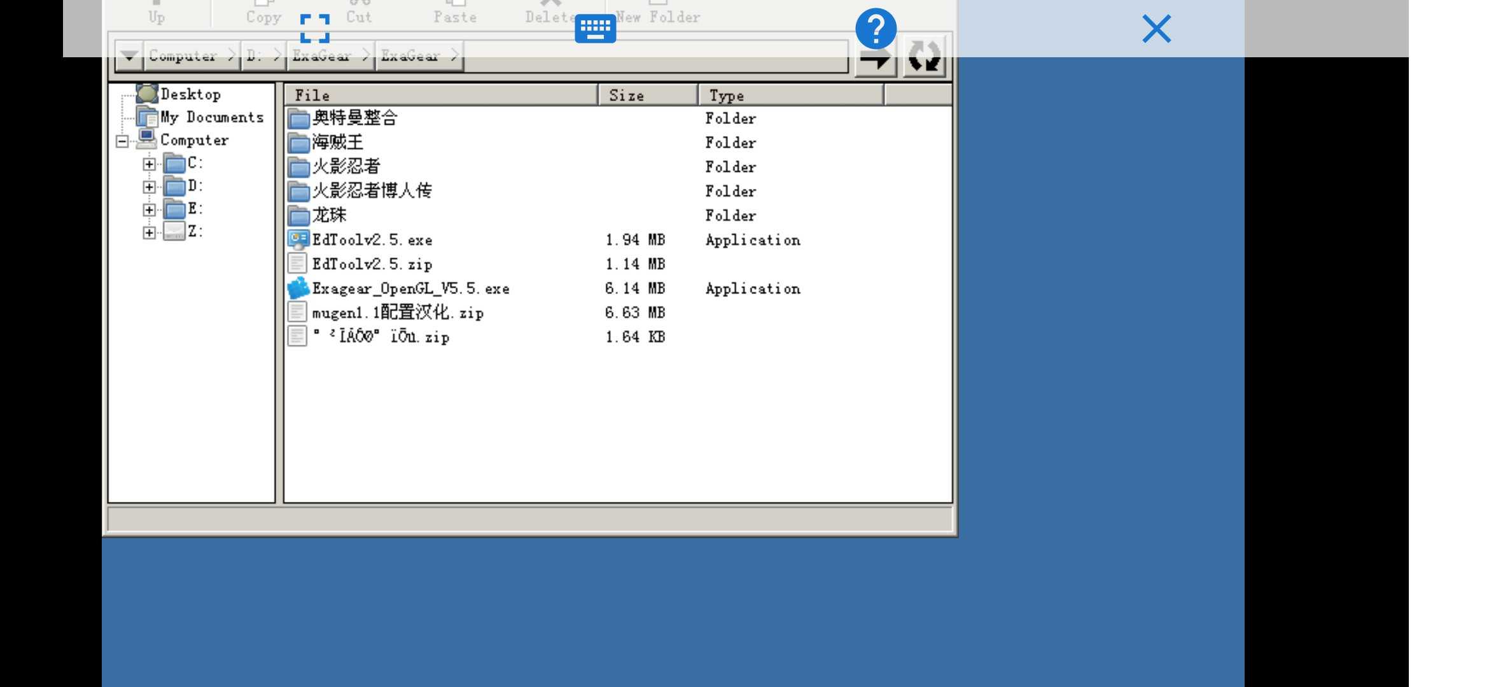This screenshot has height=687, width=1489.
Task: Click the Desktop tree icon
Action: click(147, 94)
